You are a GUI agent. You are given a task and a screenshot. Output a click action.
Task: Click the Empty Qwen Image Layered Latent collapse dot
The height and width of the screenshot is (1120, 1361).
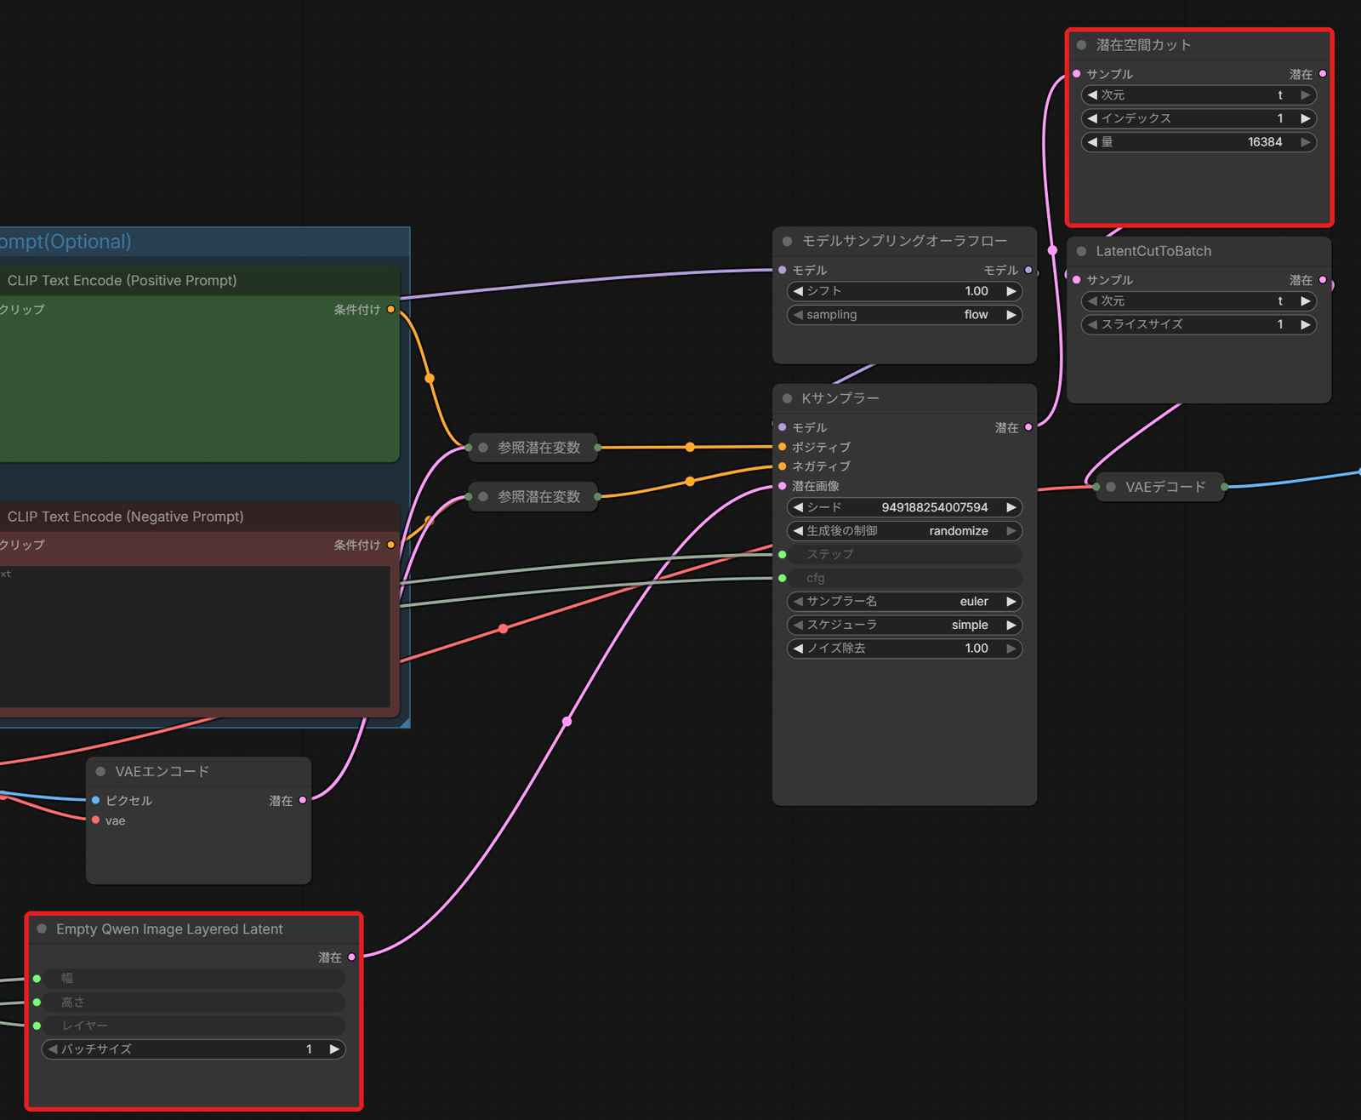[42, 929]
